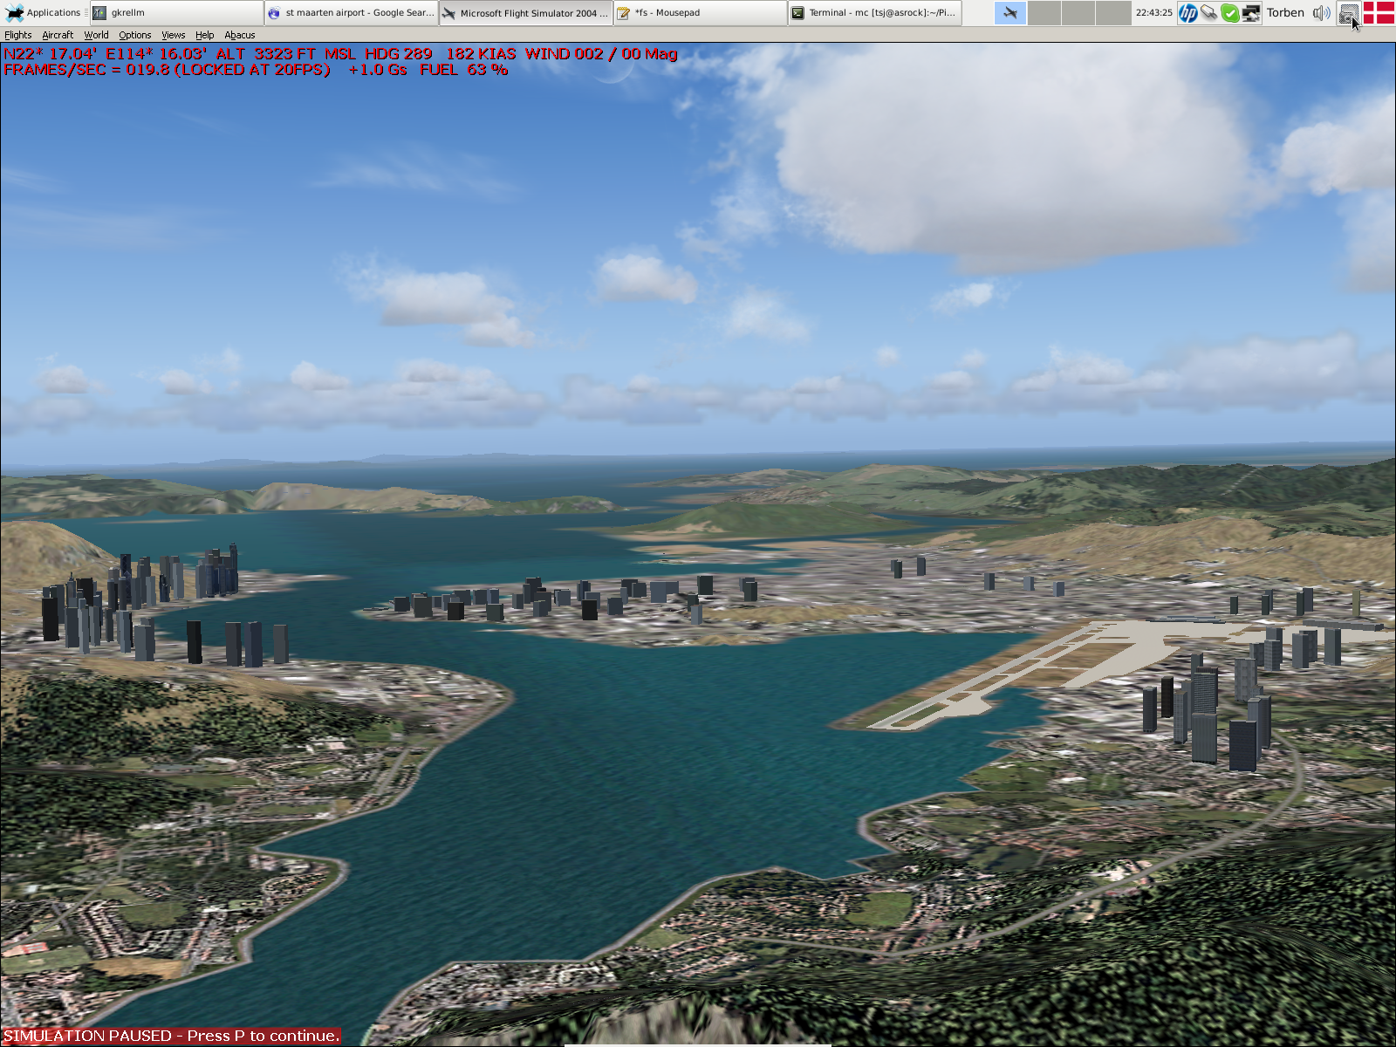1396x1047 pixels.
Task: Open the Flights menu
Action: pyautogui.click(x=17, y=35)
